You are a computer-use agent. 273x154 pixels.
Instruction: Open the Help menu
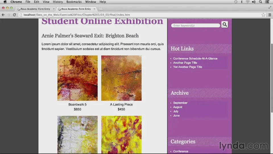click(103, 2)
